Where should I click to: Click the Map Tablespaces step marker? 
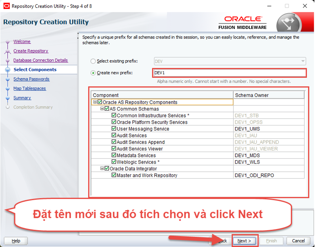point(8,88)
